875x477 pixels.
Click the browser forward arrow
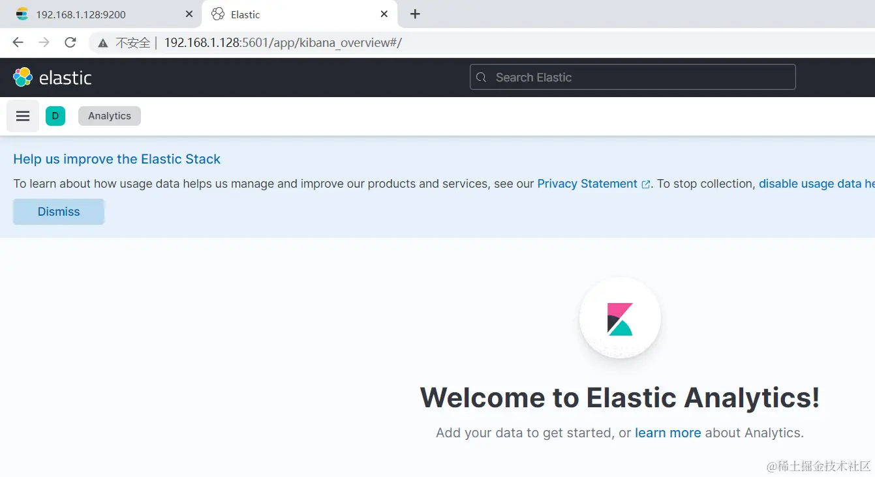[x=44, y=42]
